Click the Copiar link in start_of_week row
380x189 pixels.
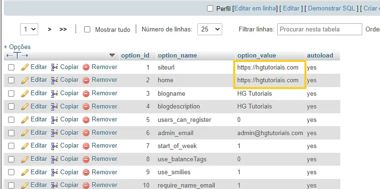(x=69, y=146)
